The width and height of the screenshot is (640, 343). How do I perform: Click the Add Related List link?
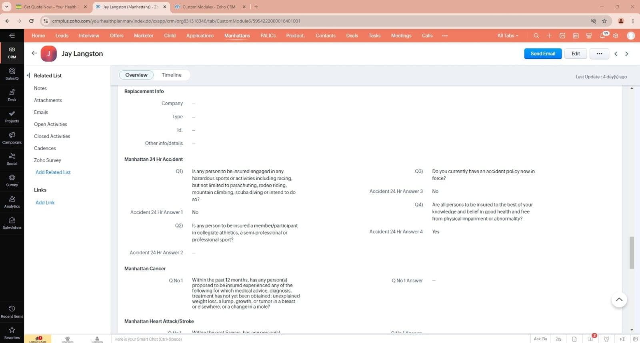coord(53,172)
